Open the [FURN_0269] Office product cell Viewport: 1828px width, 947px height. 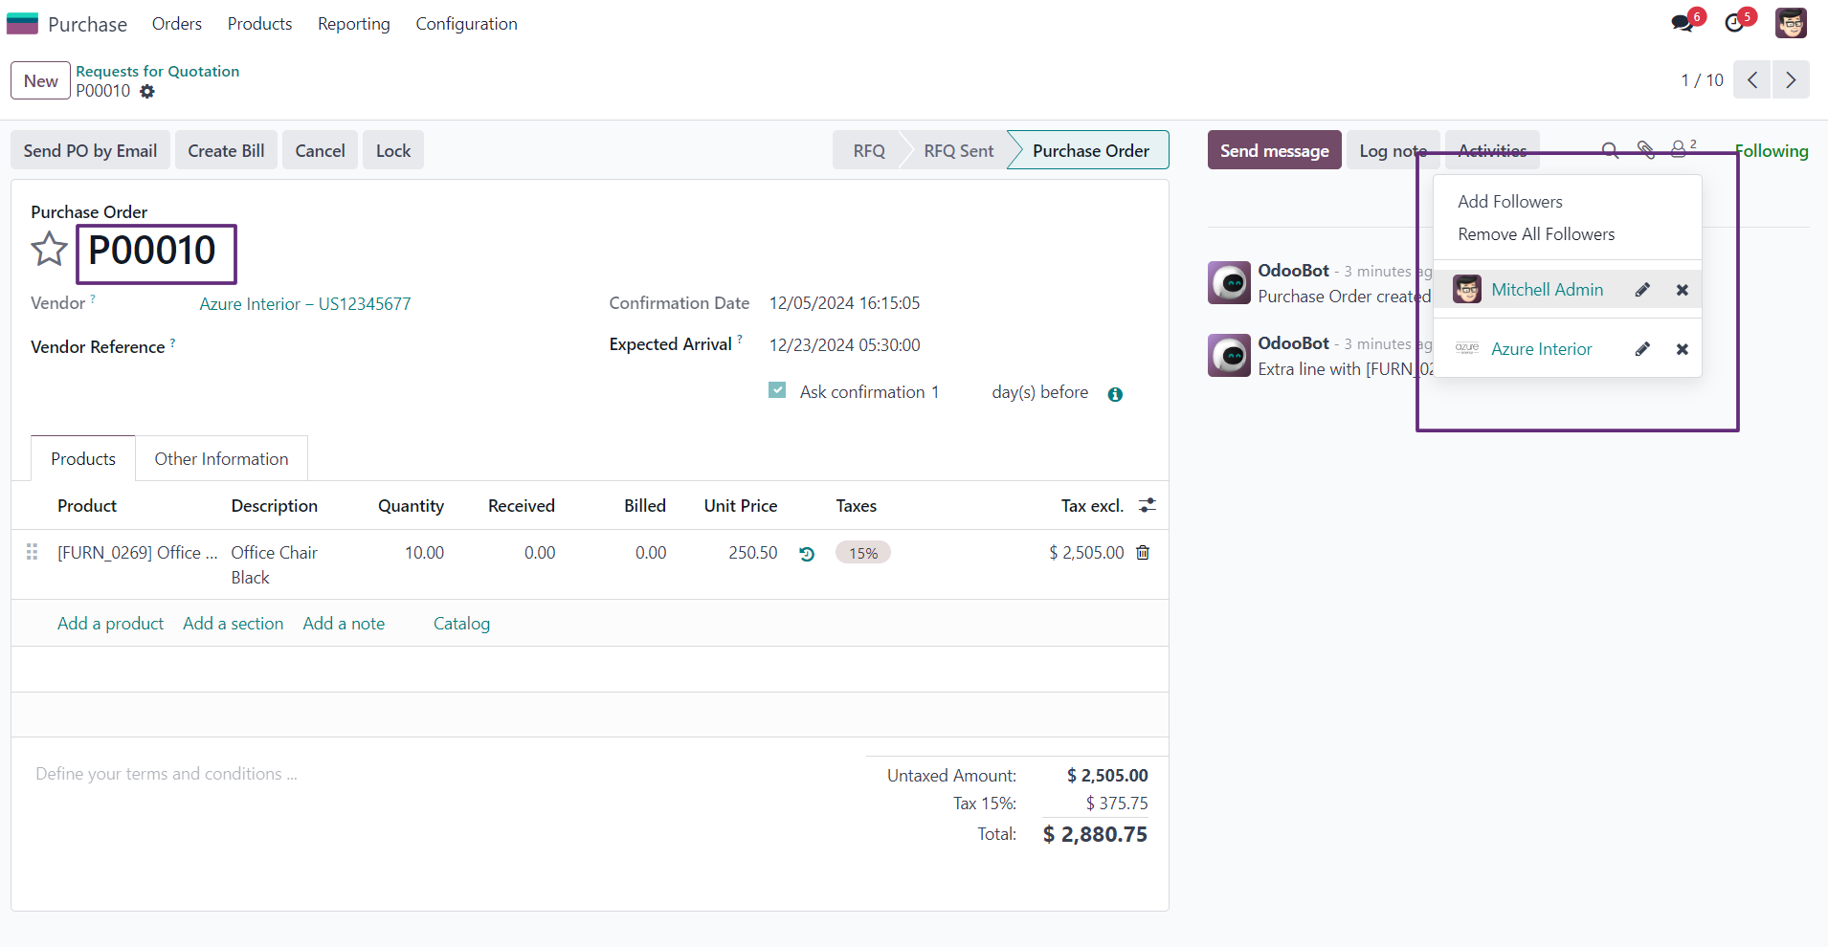coord(138,553)
